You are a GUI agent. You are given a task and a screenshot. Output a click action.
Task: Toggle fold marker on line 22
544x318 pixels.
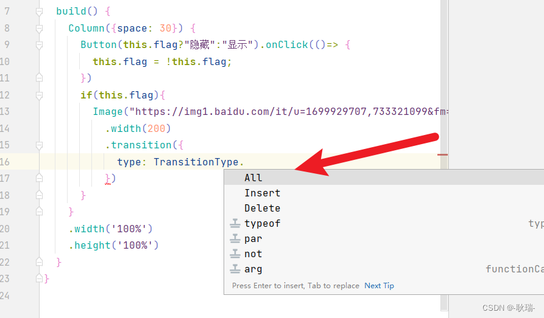pos(39,262)
